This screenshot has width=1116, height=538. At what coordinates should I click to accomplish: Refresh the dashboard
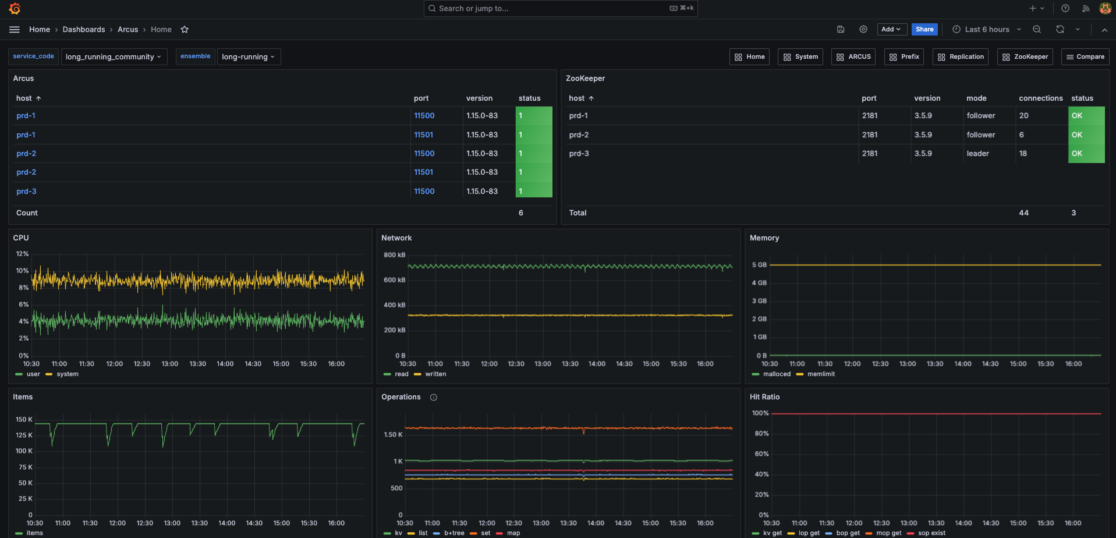click(1060, 30)
